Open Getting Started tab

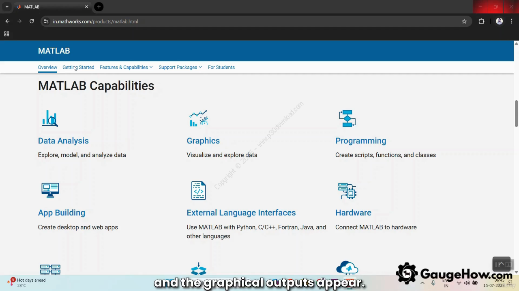(x=78, y=67)
